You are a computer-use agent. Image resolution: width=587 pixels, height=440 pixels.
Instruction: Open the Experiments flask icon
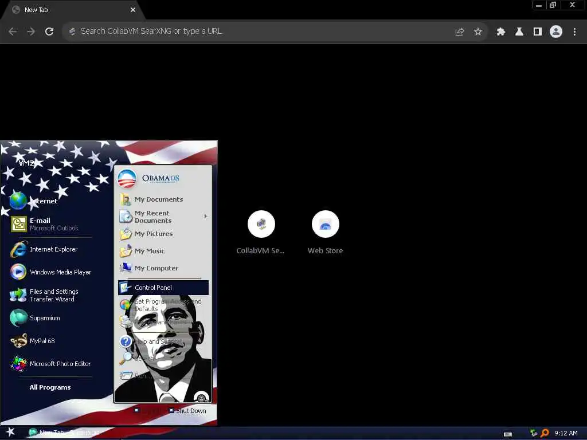pyautogui.click(x=519, y=32)
